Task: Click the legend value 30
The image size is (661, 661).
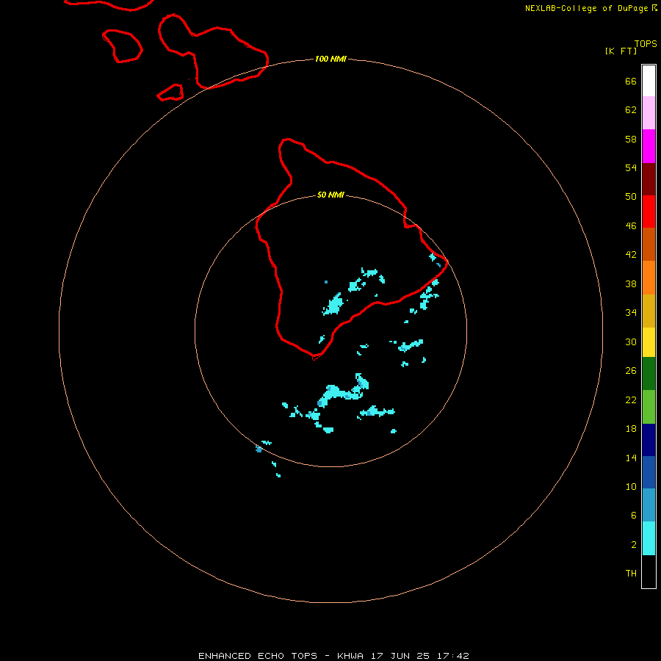Action: pyautogui.click(x=631, y=342)
